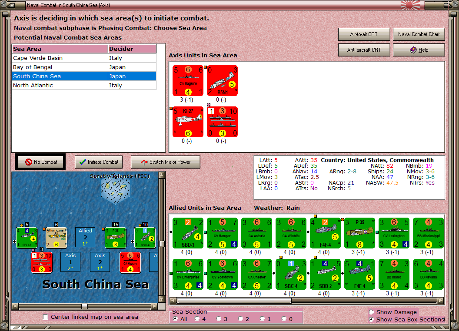Click the allied units horizontal scrollbar right arrow

click(x=441, y=301)
